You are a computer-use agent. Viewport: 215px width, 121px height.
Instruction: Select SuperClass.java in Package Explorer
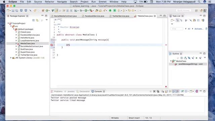pos(28,52)
